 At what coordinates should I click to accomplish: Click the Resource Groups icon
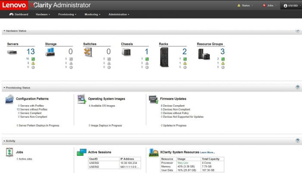point(204,54)
